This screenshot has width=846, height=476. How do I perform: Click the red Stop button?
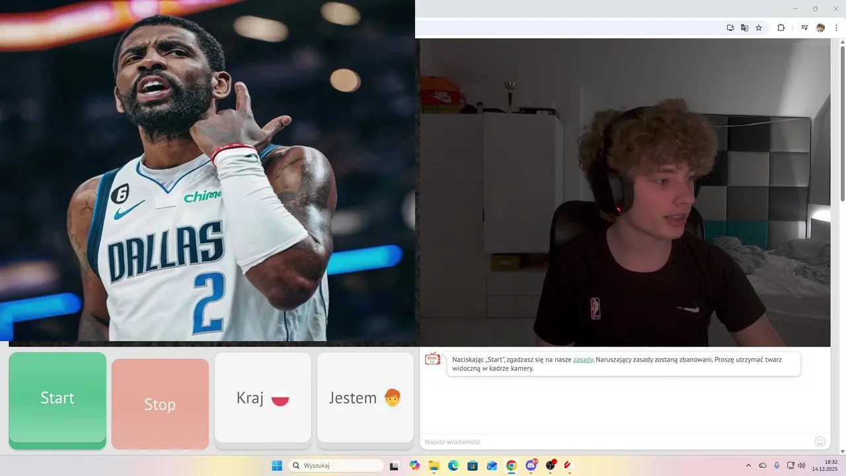point(160,404)
